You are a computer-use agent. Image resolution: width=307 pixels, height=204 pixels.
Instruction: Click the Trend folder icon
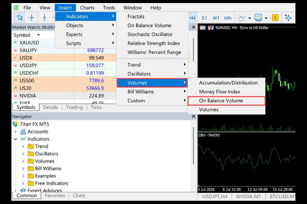31,146
